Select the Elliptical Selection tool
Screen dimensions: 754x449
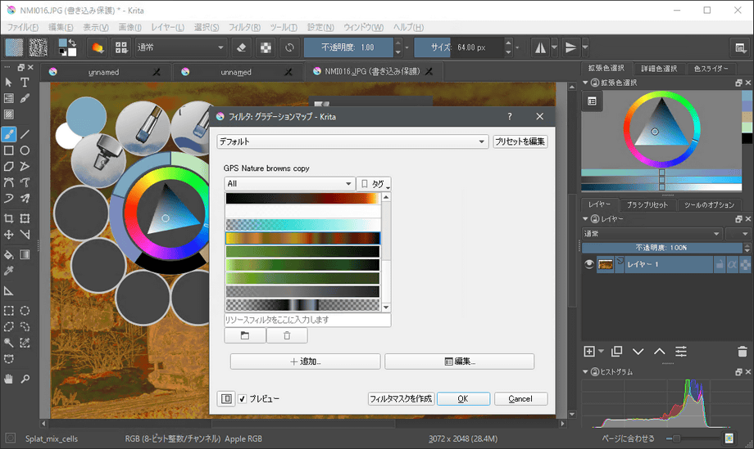[x=25, y=311]
